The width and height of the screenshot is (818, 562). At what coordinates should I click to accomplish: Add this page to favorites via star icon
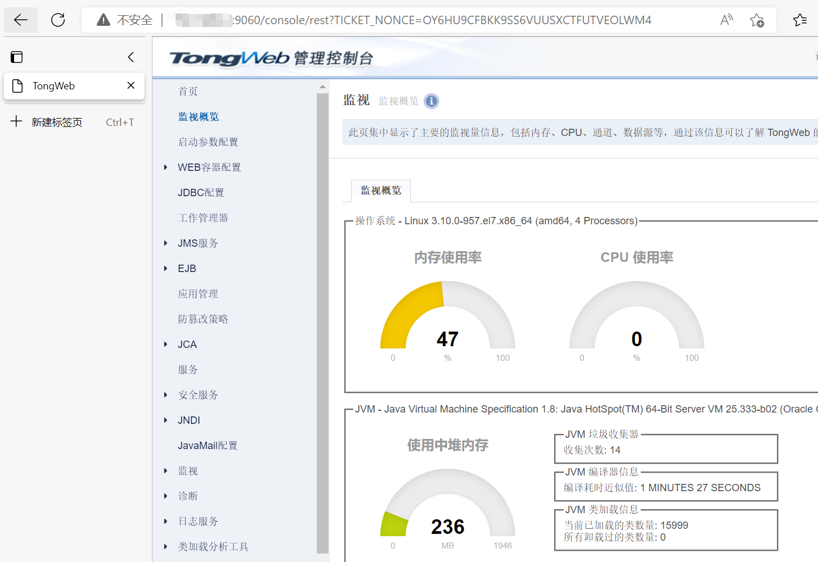(757, 20)
